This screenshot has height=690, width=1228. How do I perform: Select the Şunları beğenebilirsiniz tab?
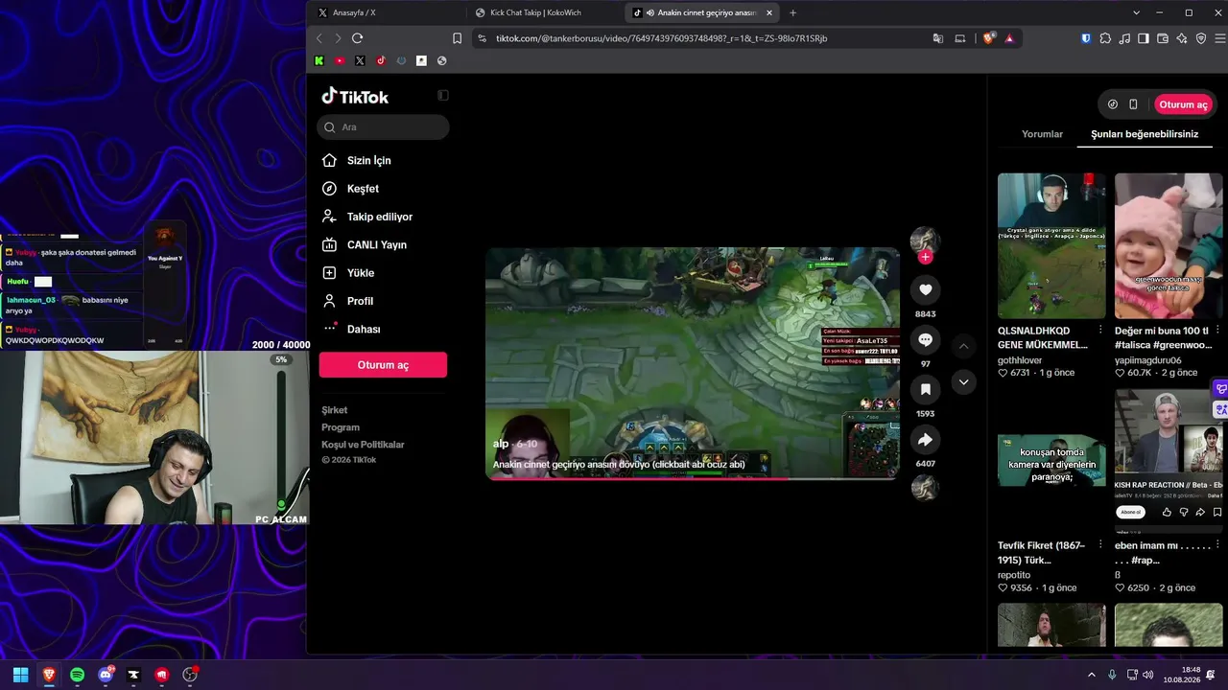pyautogui.click(x=1145, y=134)
